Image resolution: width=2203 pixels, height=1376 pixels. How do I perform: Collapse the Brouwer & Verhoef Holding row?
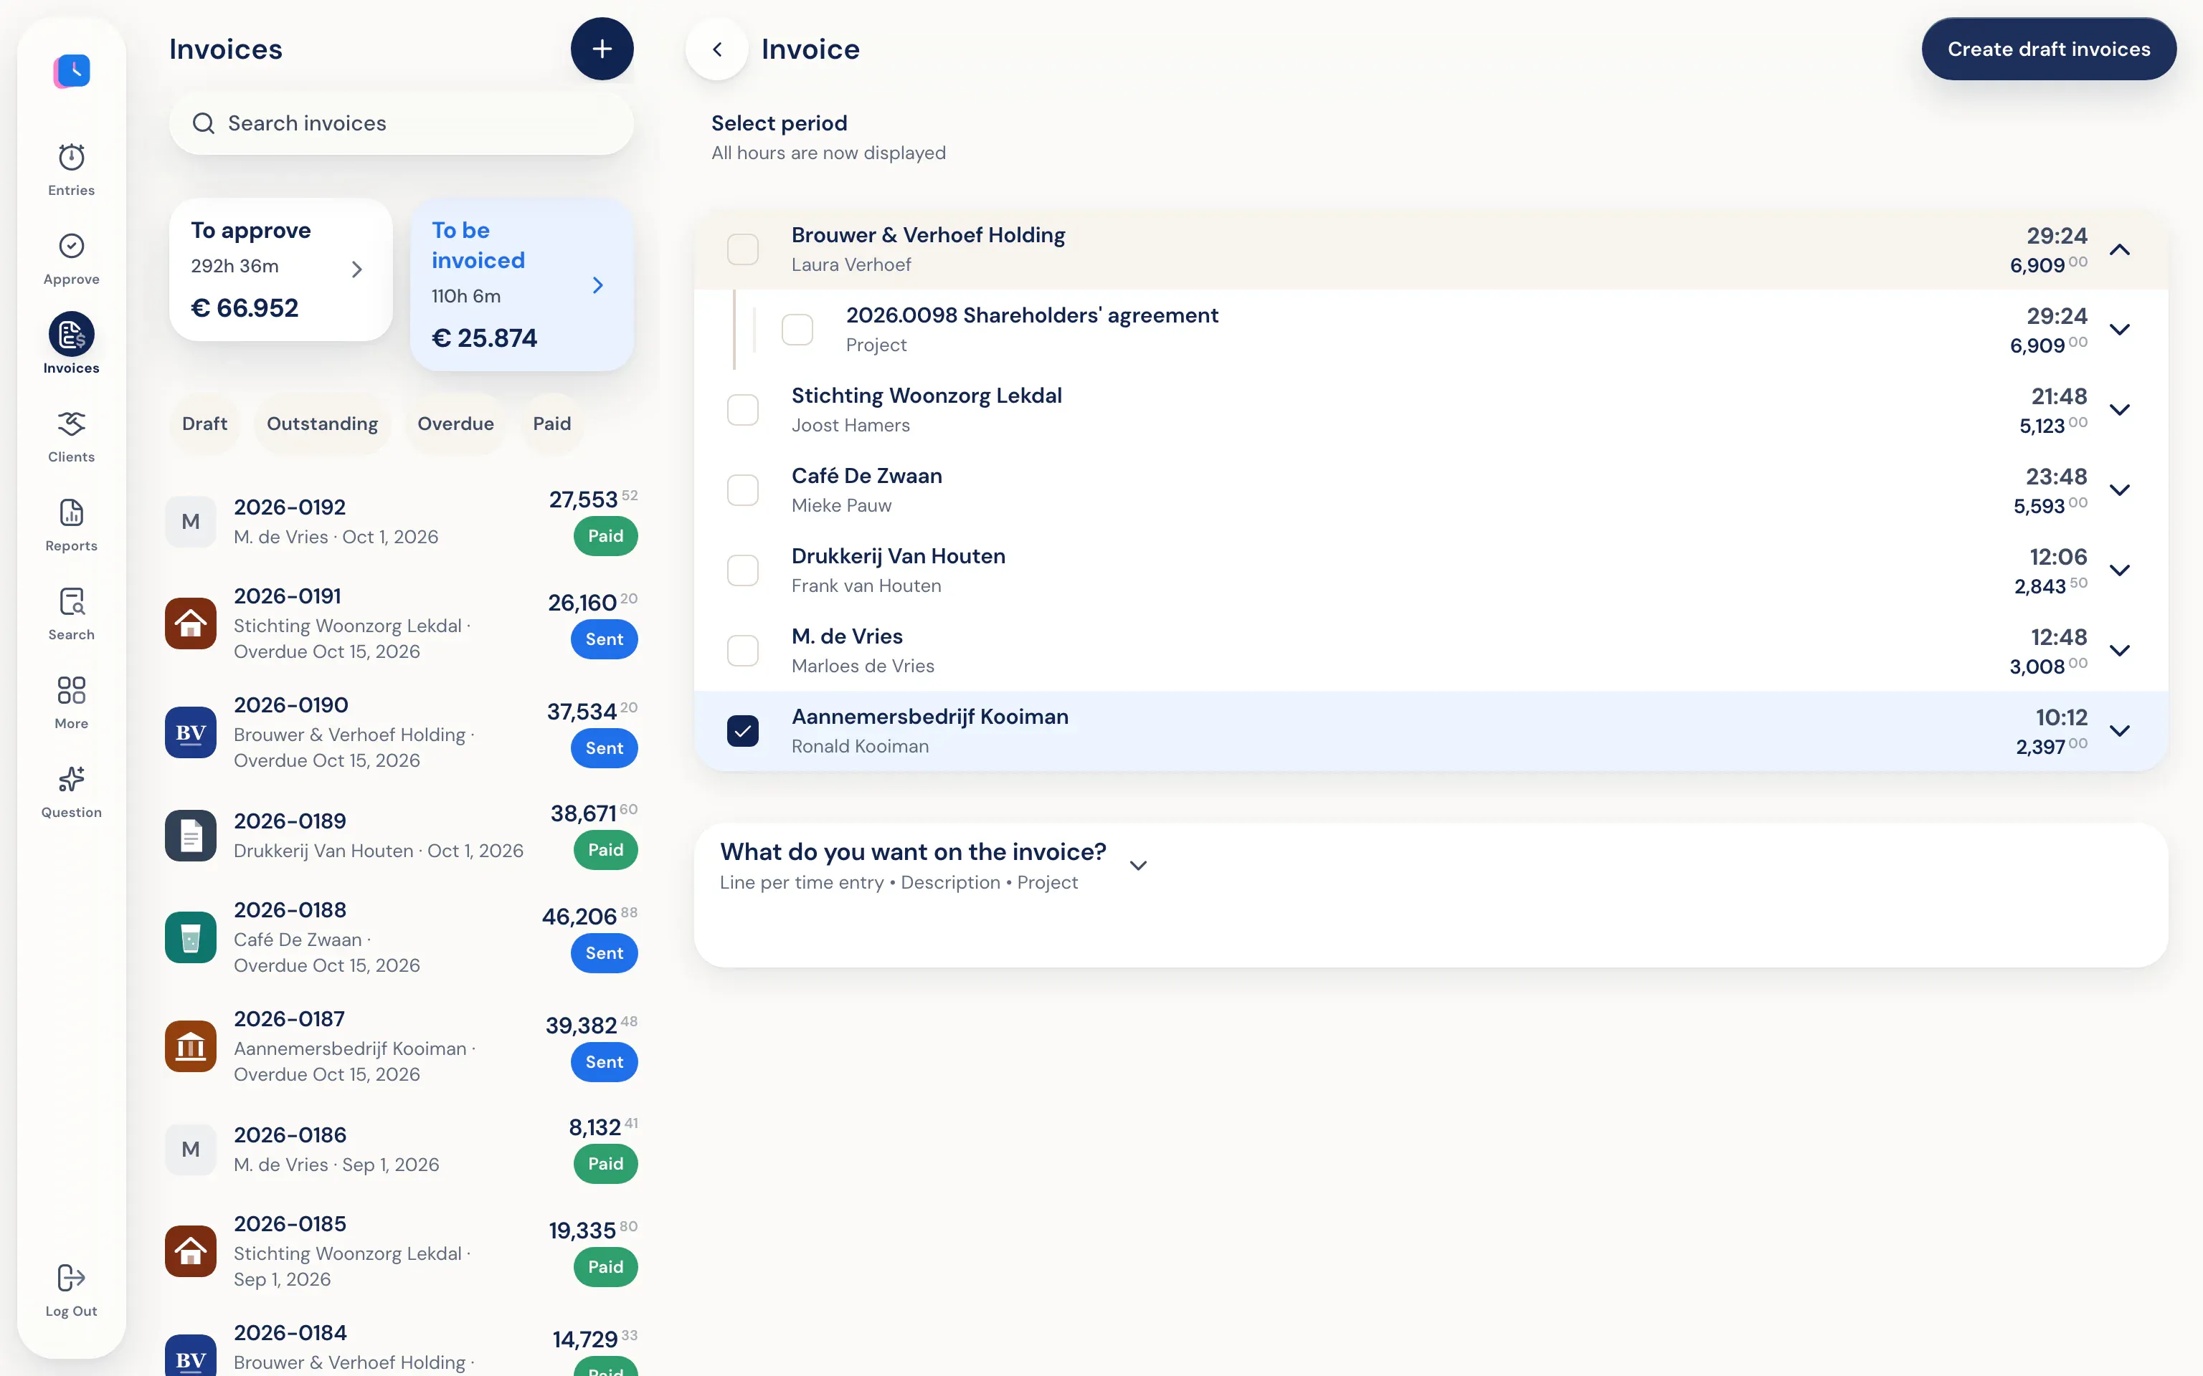(2119, 249)
